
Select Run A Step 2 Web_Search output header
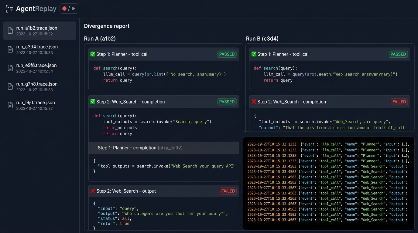pyautogui.click(x=163, y=191)
